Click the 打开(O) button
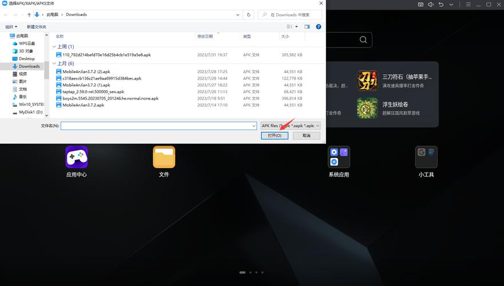 (x=275, y=136)
